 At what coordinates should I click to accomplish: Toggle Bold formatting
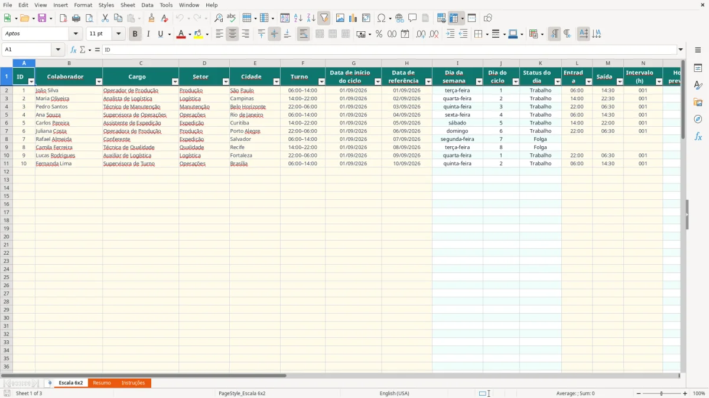click(x=135, y=34)
